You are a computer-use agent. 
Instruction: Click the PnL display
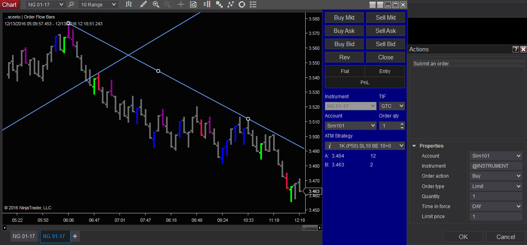click(365, 82)
